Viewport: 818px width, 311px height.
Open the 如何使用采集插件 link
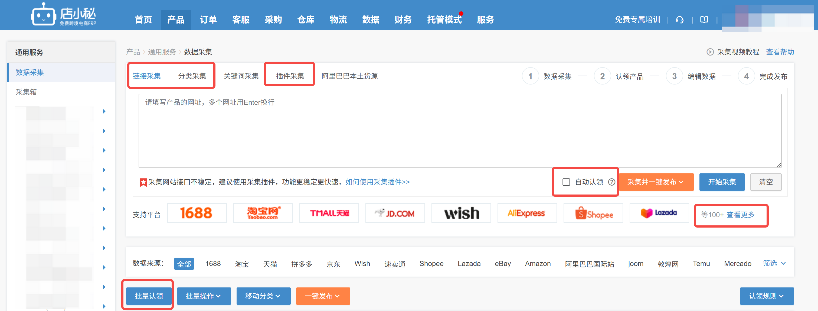point(377,182)
